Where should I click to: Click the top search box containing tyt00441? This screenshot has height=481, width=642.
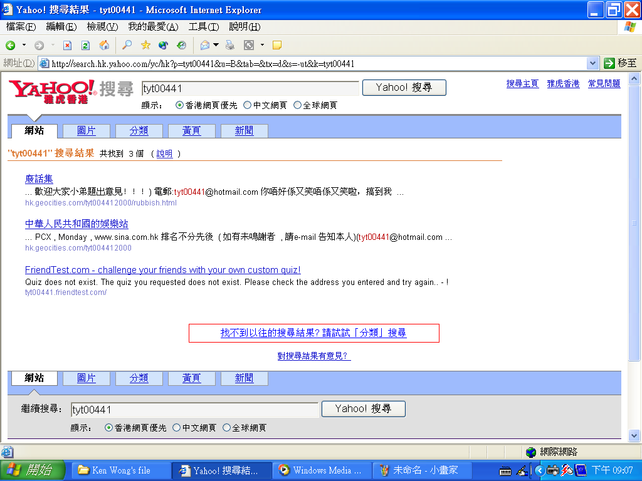(250, 88)
